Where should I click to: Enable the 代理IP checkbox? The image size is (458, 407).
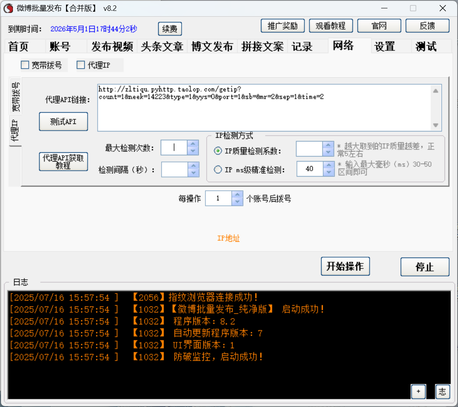pyautogui.click(x=81, y=65)
